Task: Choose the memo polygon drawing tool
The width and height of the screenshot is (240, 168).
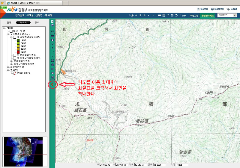Action: (52, 69)
